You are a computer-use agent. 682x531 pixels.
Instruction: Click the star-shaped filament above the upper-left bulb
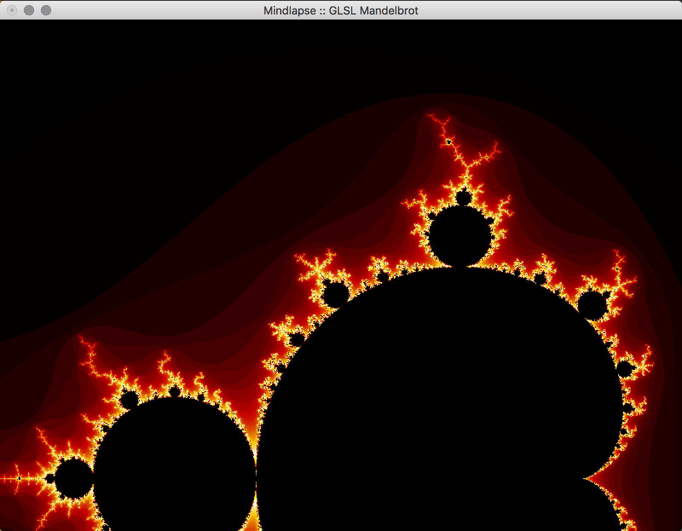click(x=316, y=267)
